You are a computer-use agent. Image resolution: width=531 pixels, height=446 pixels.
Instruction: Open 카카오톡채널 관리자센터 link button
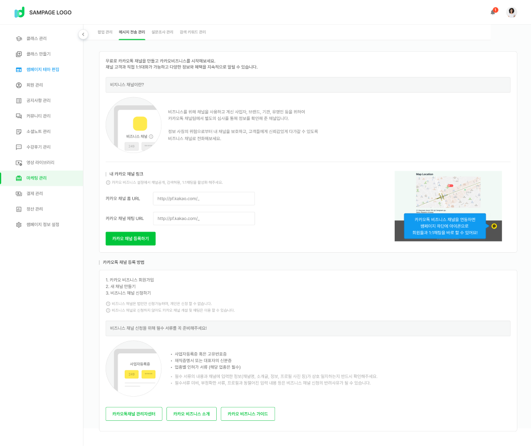tap(134, 414)
